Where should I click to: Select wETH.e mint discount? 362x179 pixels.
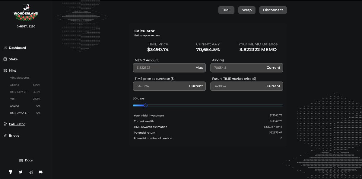tap(25, 85)
